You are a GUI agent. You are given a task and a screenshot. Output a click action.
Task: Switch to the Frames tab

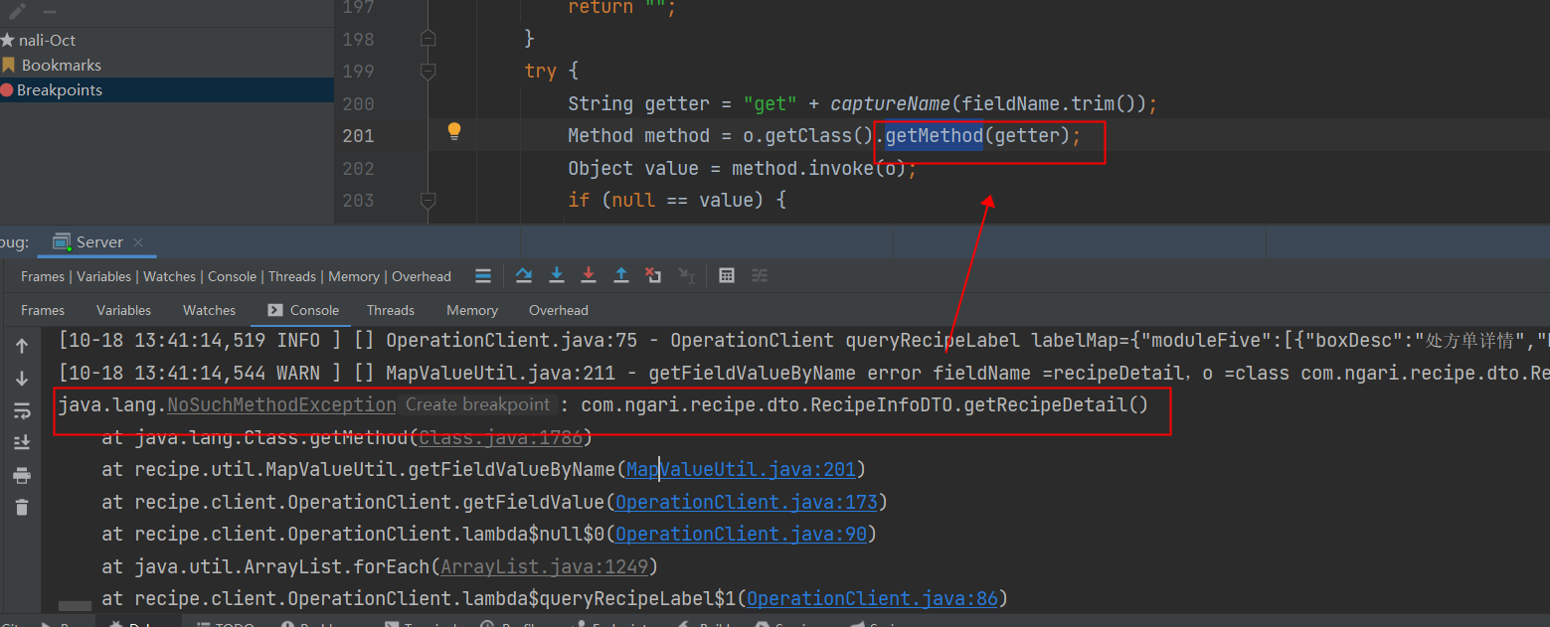tap(43, 310)
